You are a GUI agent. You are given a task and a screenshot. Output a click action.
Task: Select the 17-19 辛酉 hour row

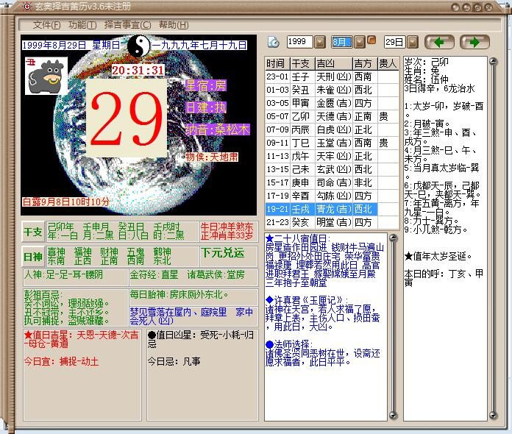pos(332,196)
